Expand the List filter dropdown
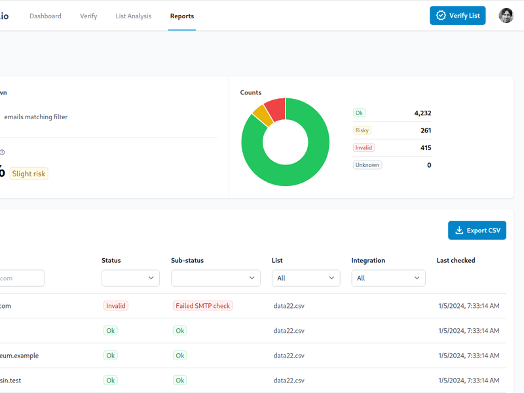The height and width of the screenshot is (393, 524). click(306, 278)
